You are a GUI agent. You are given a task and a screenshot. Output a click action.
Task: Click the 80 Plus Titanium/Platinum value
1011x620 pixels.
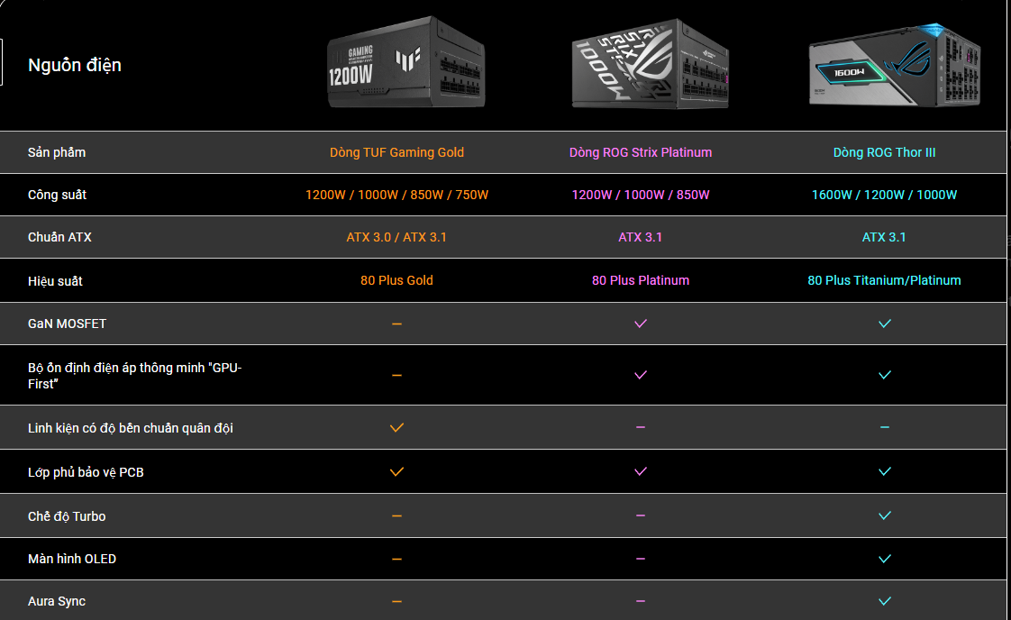pos(884,280)
